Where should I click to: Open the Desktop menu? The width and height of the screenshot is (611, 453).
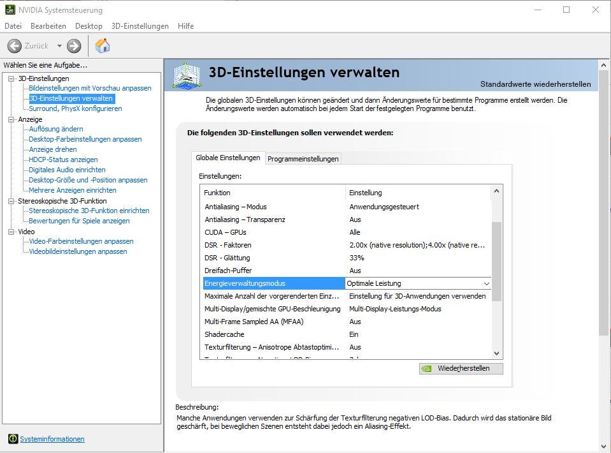89,26
